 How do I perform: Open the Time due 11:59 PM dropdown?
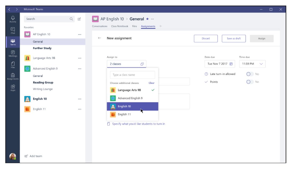[x=252, y=64]
